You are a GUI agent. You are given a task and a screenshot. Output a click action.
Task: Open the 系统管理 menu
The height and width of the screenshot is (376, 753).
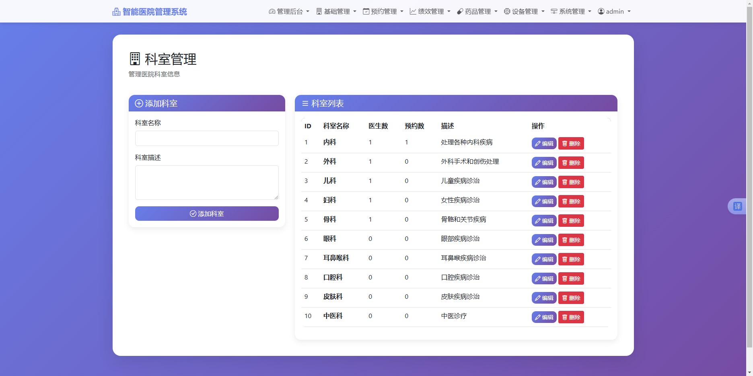click(x=571, y=11)
